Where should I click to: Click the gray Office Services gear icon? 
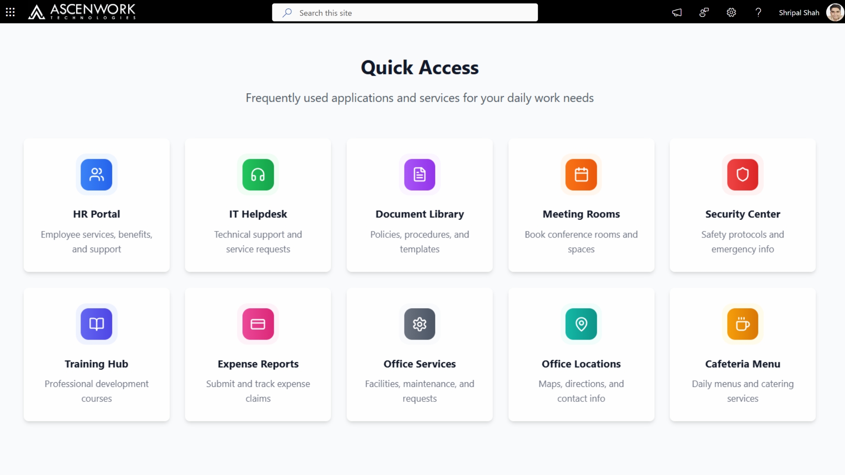(x=419, y=324)
